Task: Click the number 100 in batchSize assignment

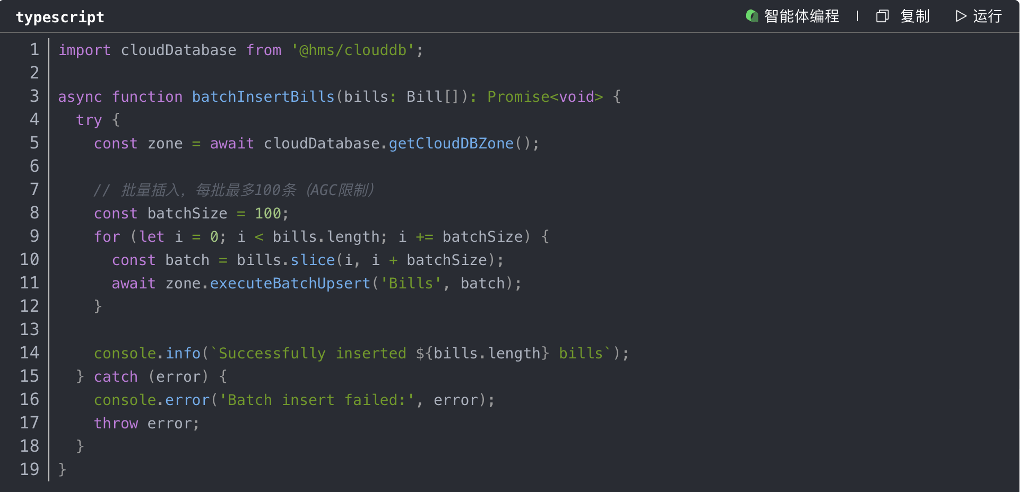Action: click(x=267, y=214)
